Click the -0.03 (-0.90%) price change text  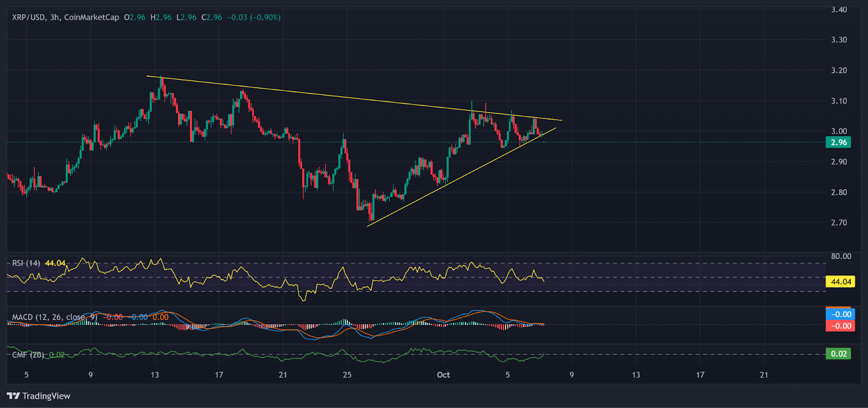point(253,17)
